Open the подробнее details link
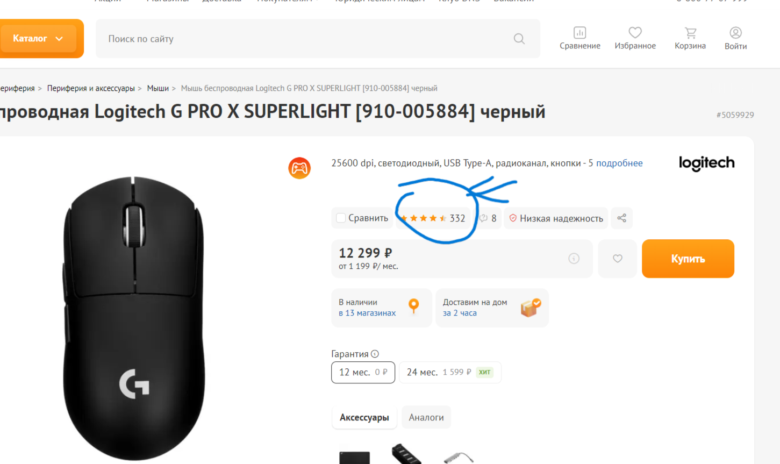780x464 pixels. [619, 163]
